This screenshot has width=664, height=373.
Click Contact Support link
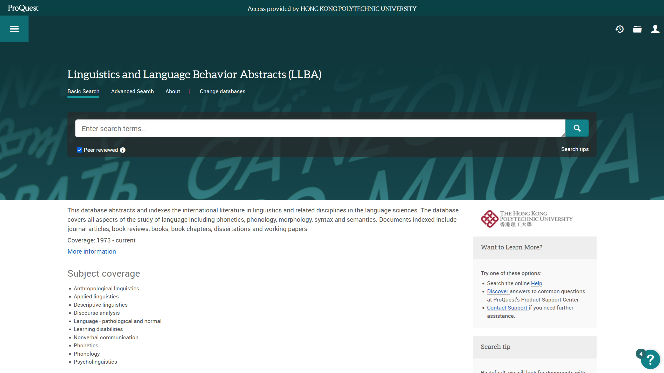[x=507, y=308]
